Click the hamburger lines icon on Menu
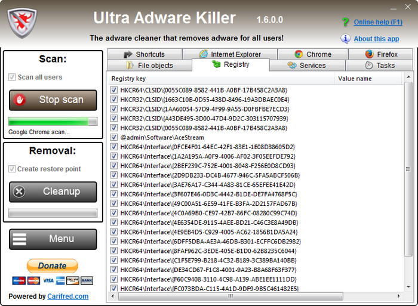Image resolution: width=418 pixels, height=306 pixels. pyautogui.click(x=20, y=239)
